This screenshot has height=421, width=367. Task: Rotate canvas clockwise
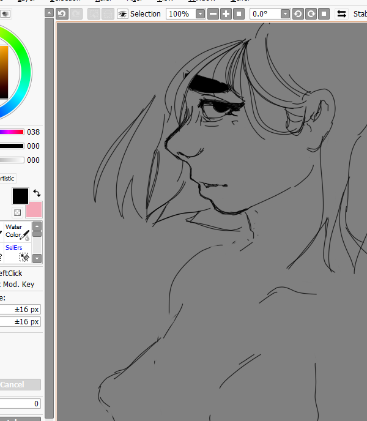point(311,13)
